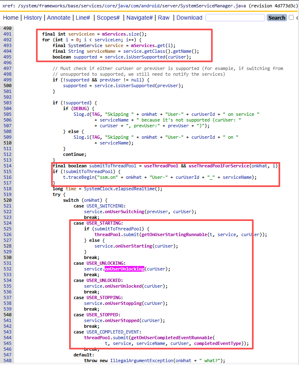Select line number 548

7,360
